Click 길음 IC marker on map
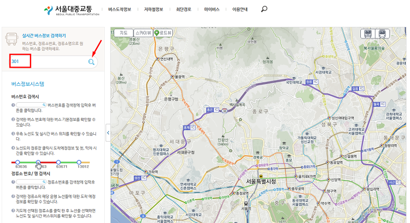 point(358,89)
